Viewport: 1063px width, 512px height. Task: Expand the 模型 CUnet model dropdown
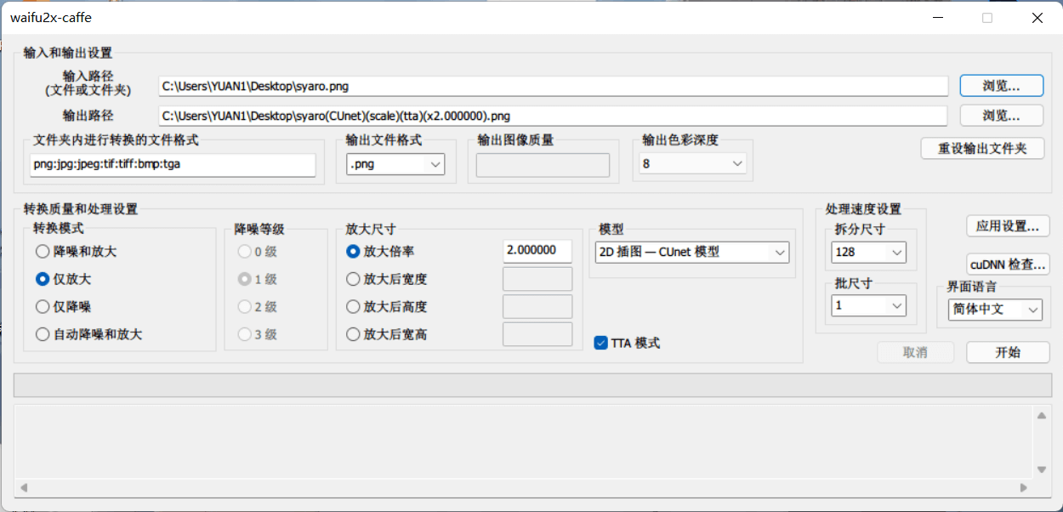tap(692, 252)
